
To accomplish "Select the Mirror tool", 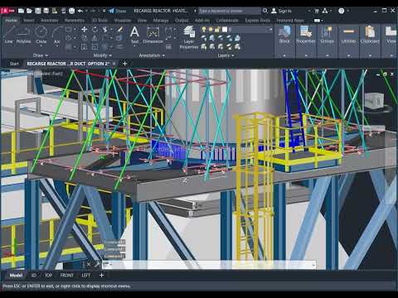I will tap(95, 38).
